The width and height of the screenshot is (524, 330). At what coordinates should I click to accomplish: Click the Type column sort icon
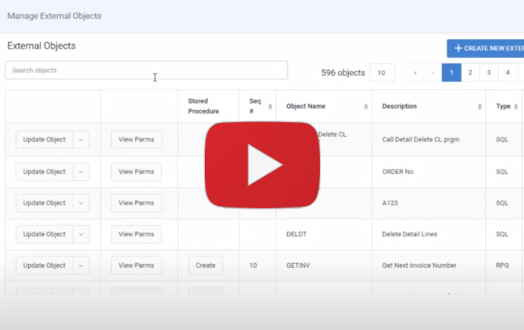pos(517,106)
